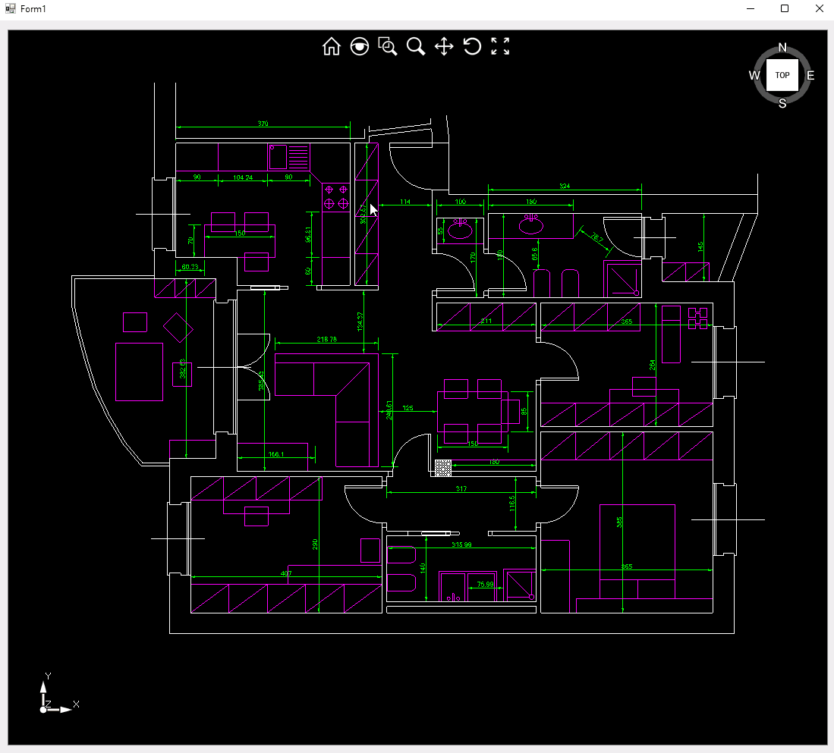
Task: Click the TOP face of view cube
Action: [x=782, y=75]
